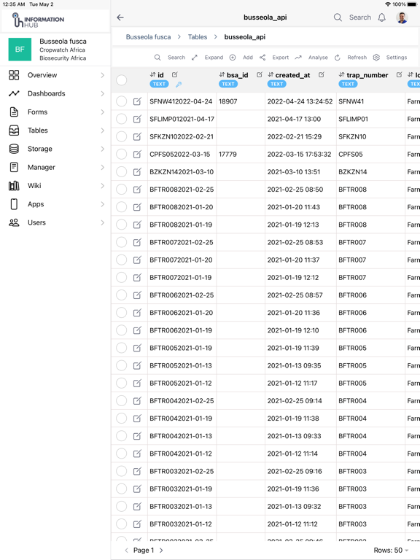Edit the created_at column header
Image resolution: width=420 pixels, height=560 pixels.
[322, 74]
